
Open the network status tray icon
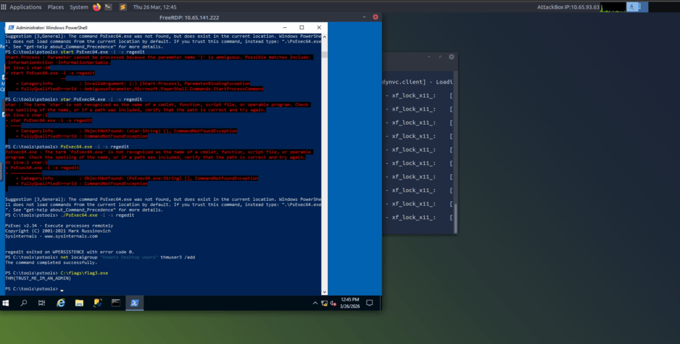324,304
